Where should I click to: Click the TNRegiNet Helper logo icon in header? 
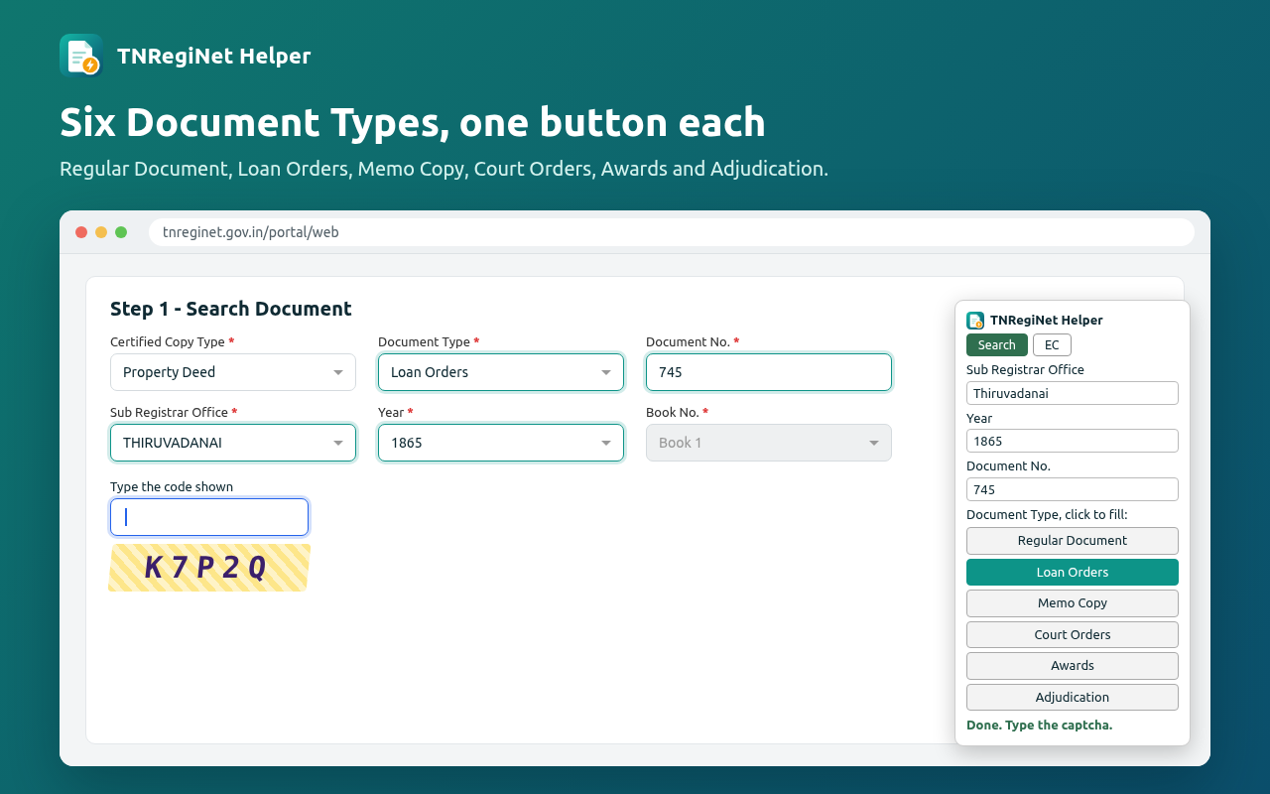coord(81,56)
